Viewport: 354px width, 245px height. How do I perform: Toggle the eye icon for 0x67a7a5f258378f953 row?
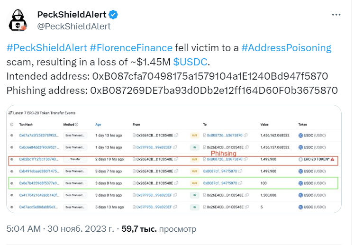pyautogui.click(x=12, y=135)
